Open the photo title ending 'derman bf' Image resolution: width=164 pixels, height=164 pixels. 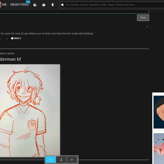[x=11, y=59]
